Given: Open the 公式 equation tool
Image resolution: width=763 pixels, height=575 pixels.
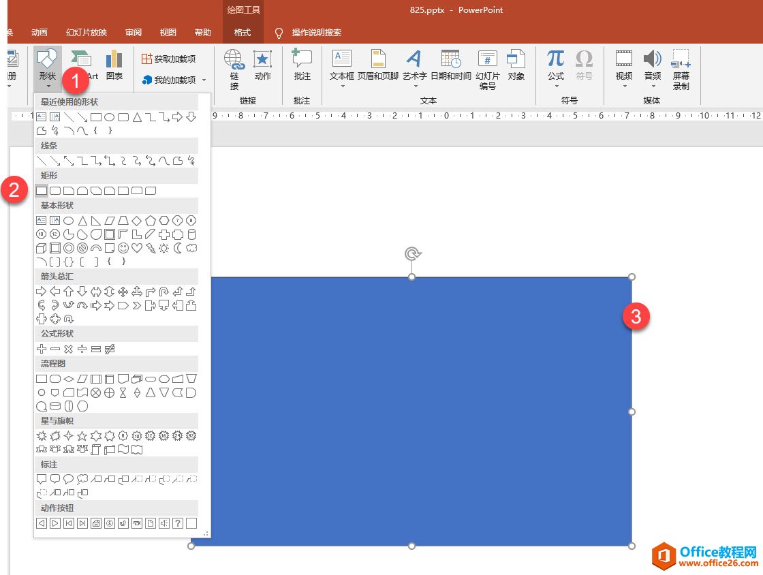Looking at the screenshot, I should pyautogui.click(x=556, y=65).
